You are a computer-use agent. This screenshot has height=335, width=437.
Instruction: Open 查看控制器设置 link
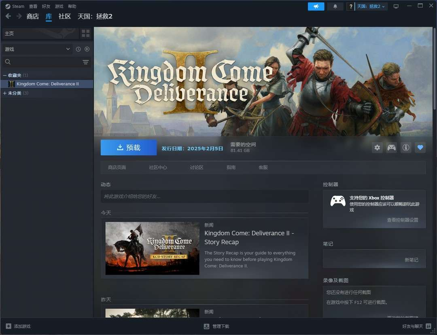(x=402, y=220)
